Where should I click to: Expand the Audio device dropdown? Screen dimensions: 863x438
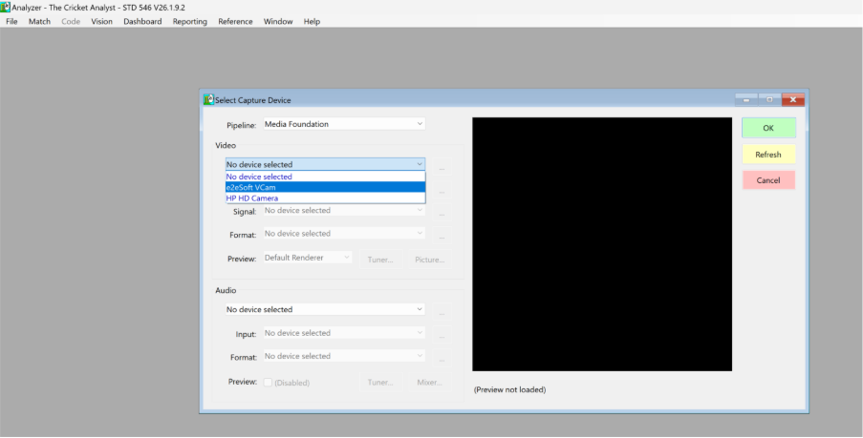(325, 309)
